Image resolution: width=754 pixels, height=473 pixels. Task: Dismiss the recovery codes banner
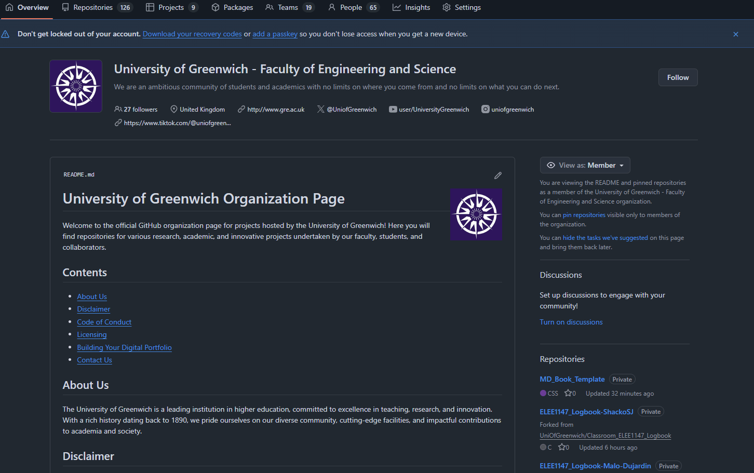(735, 34)
